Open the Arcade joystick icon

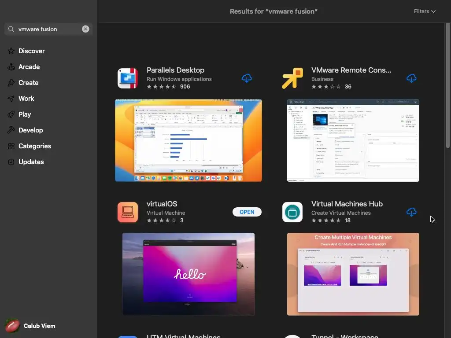tap(11, 67)
